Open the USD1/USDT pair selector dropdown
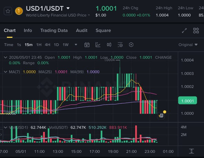204x158 pixels. click(x=68, y=9)
